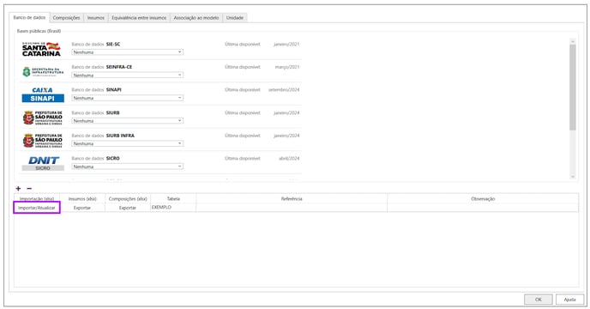This screenshot has height=309, width=590.
Task: Add a new database row with plus icon
Action: point(18,189)
